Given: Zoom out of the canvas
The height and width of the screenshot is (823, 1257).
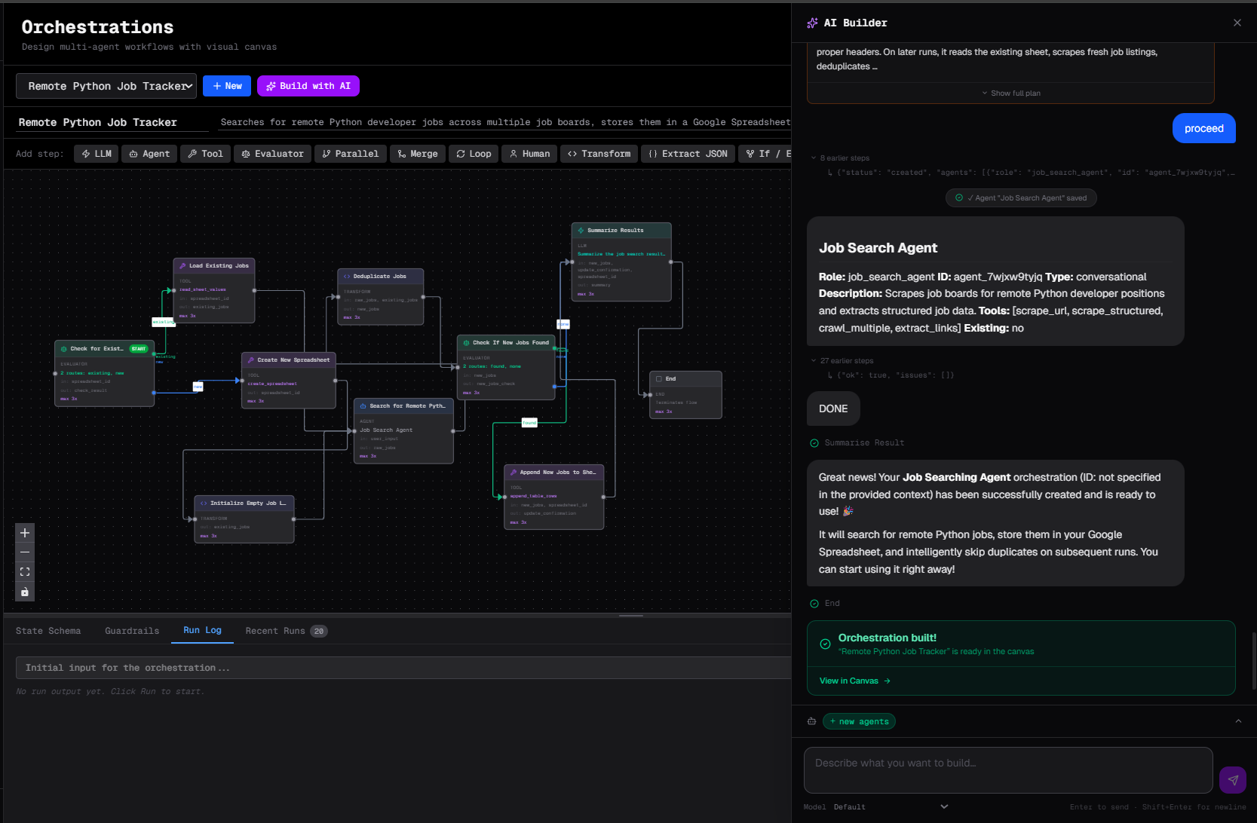Looking at the screenshot, I should click(x=25, y=552).
